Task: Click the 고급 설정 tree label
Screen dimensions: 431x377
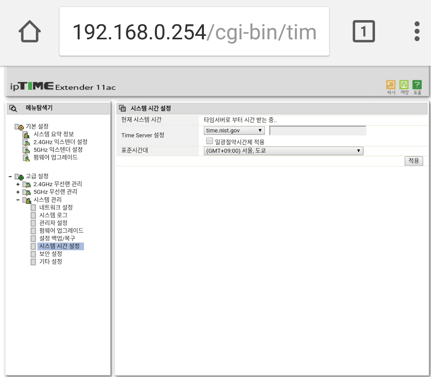Action: point(37,176)
